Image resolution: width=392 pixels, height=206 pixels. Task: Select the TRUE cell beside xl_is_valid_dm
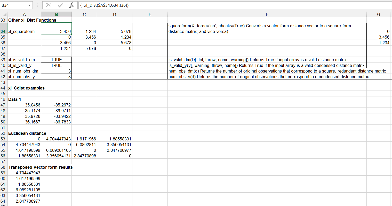[x=56, y=60]
